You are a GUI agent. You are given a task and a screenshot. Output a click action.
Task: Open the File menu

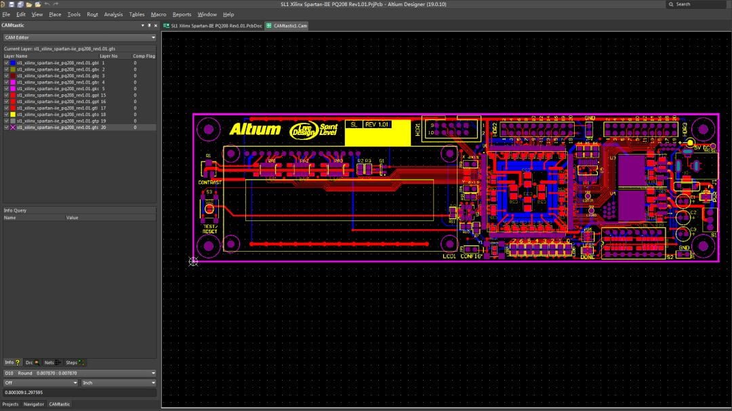[x=6, y=14]
